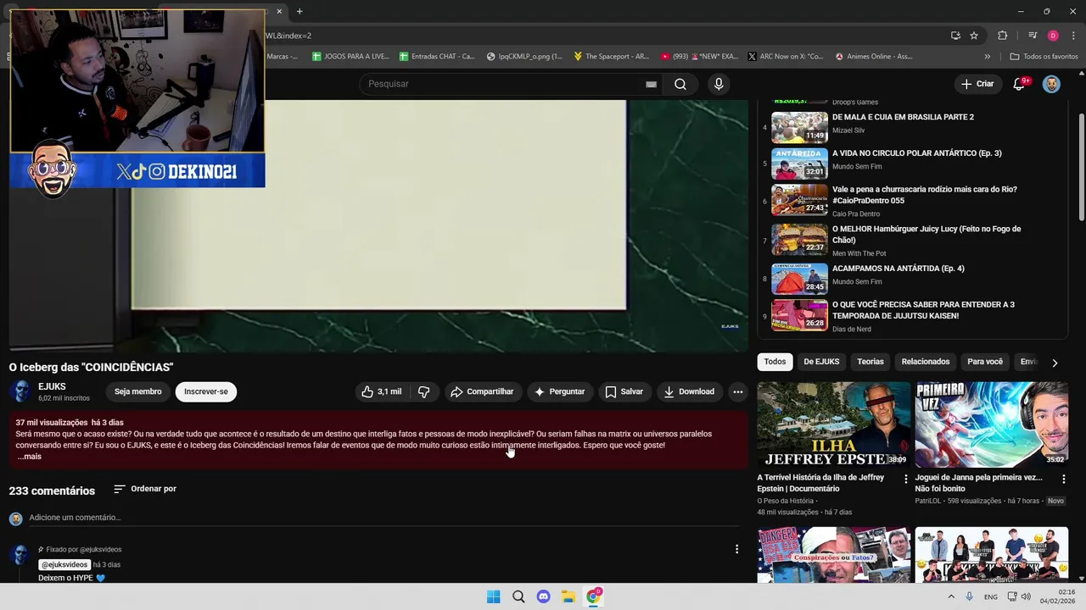Expand the bookmarks bar overflow chevron

tap(987, 56)
